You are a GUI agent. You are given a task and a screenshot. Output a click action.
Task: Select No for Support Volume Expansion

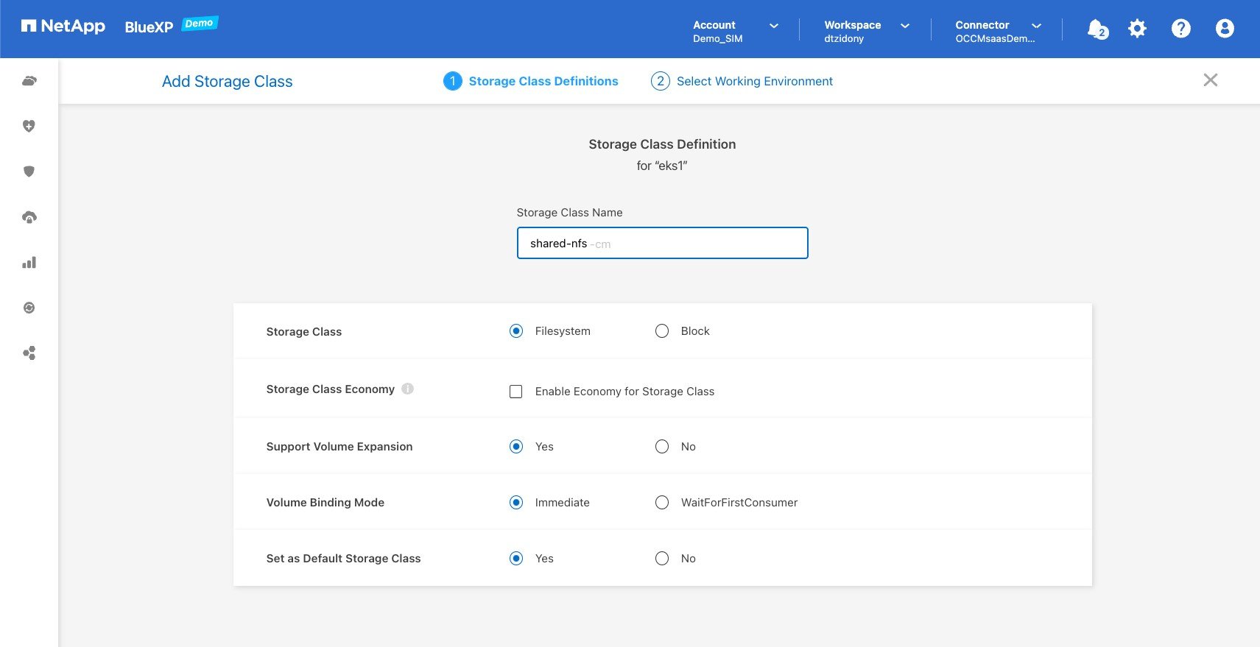tap(662, 447)
